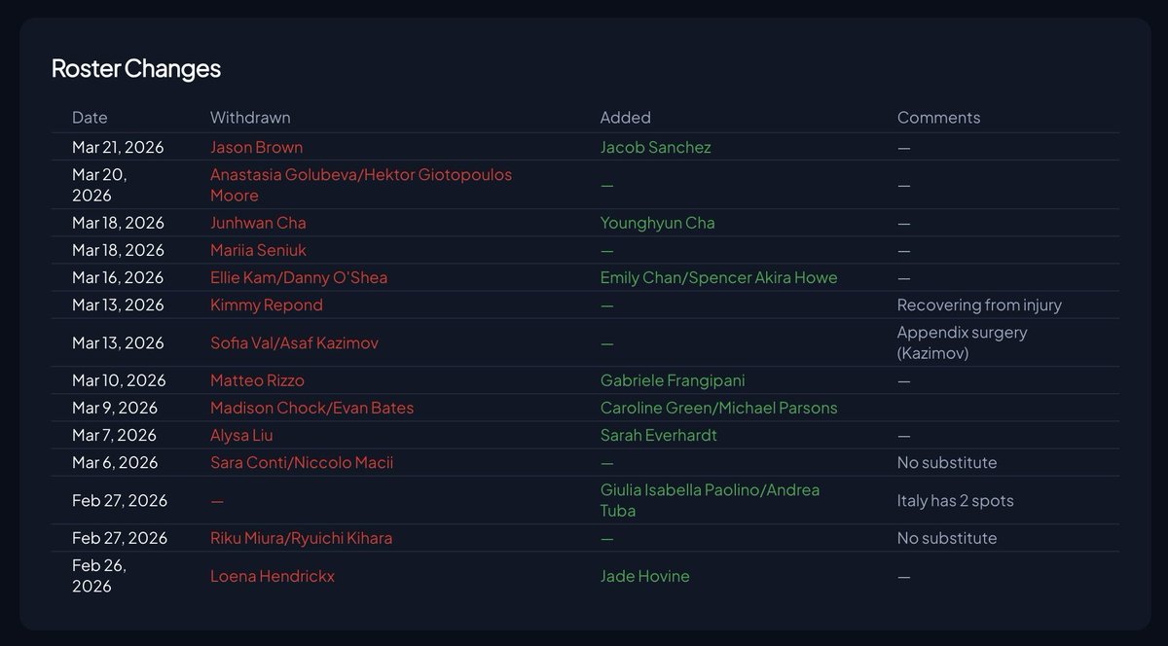
Task: Click withdrawn name Mariia Seniuk
Action: point(258,250)
